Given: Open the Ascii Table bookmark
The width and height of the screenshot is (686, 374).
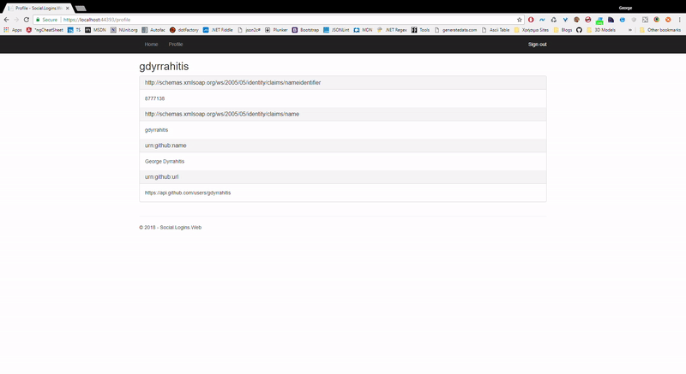Looking at the screenshot, I should pyautogui.click(x=496, y=30).
